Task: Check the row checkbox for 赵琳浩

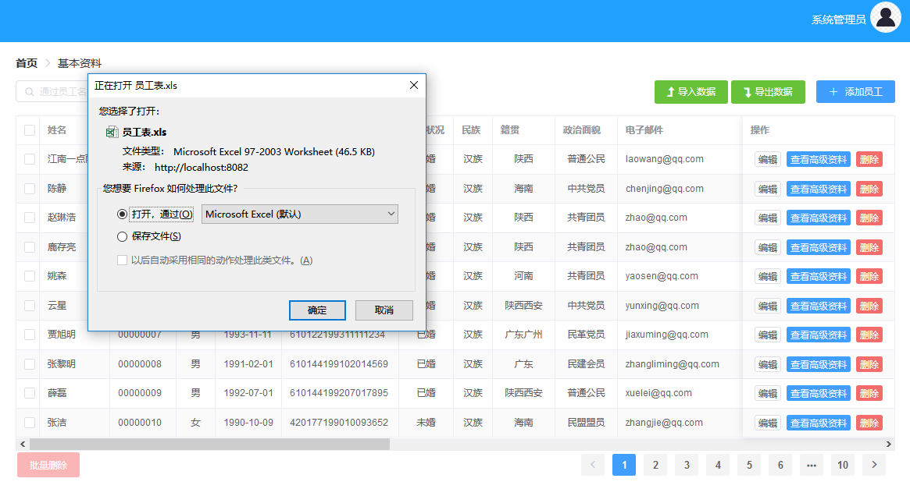Action: (x=30, y=218)
